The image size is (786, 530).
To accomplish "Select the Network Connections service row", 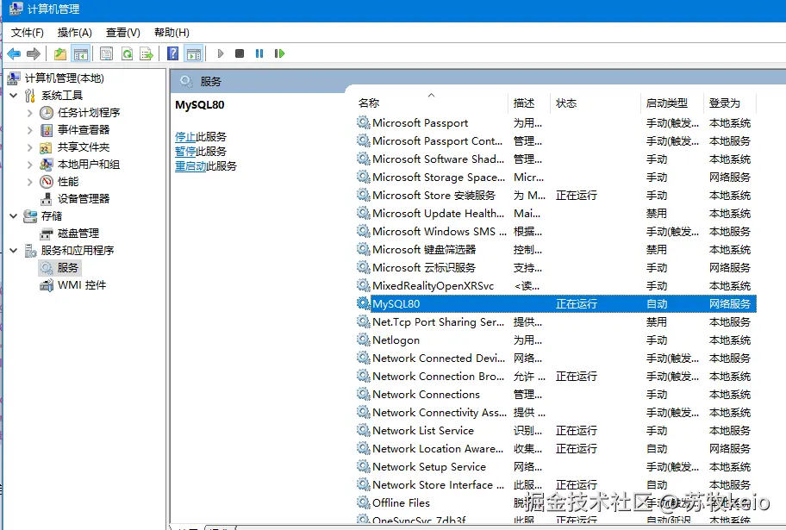I will click(555, 394).
